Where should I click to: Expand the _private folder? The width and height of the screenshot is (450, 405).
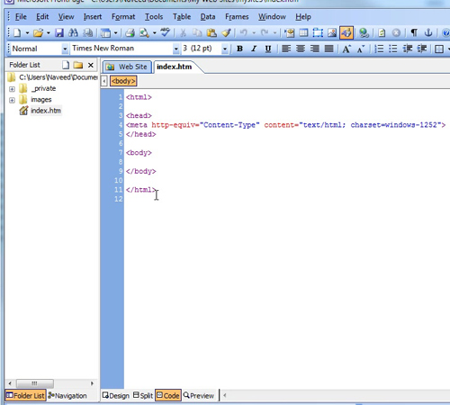(x=12, y=89)
